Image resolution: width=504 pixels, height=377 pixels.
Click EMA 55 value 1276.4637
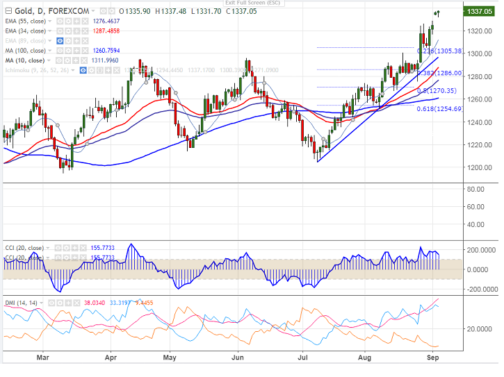point(106,22)
